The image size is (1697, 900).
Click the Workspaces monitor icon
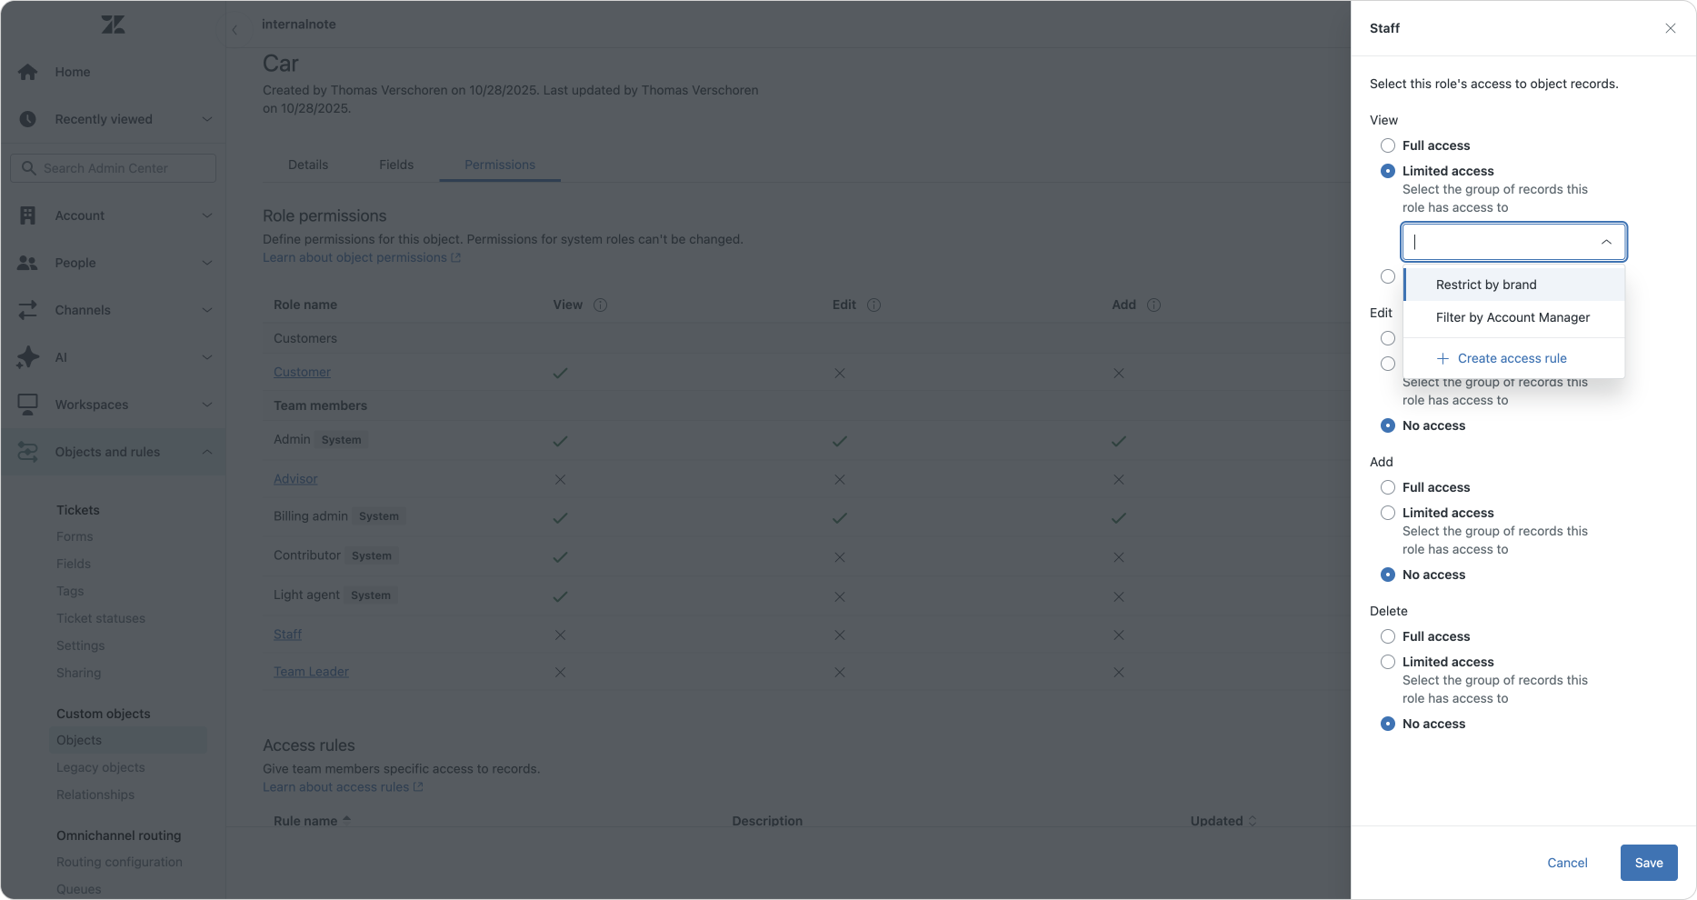(28, 405)
